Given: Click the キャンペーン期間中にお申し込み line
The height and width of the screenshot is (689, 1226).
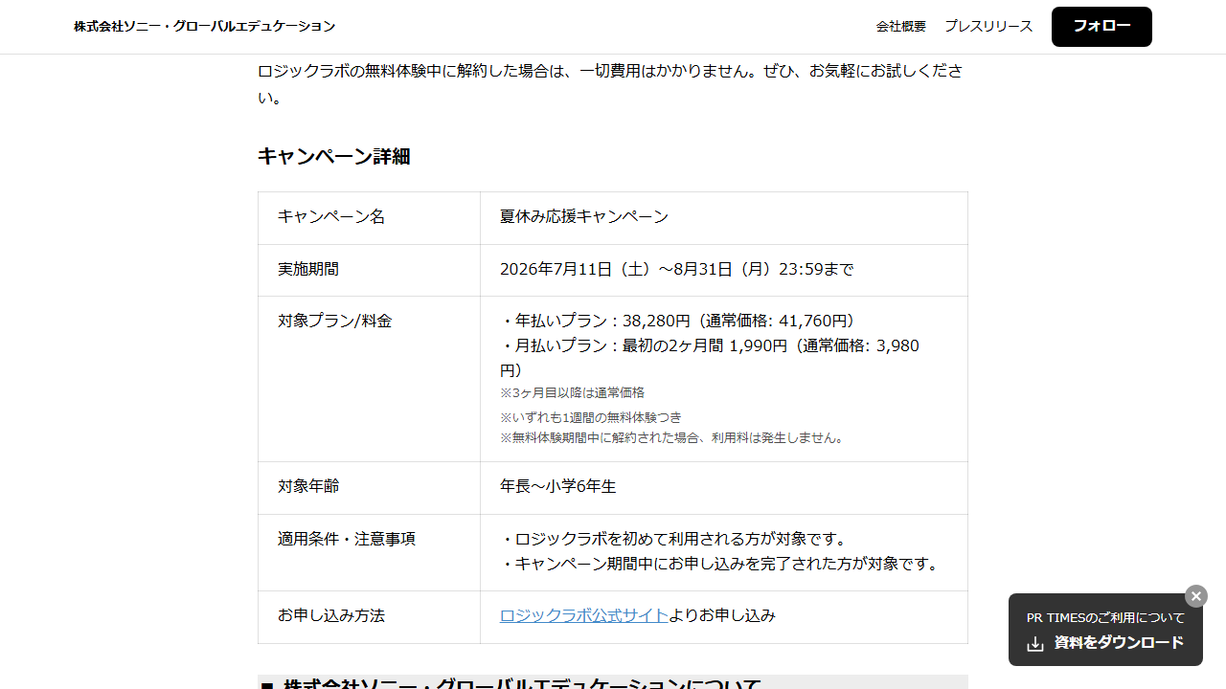Looking at the screenshot, I should tap(720, 565).
